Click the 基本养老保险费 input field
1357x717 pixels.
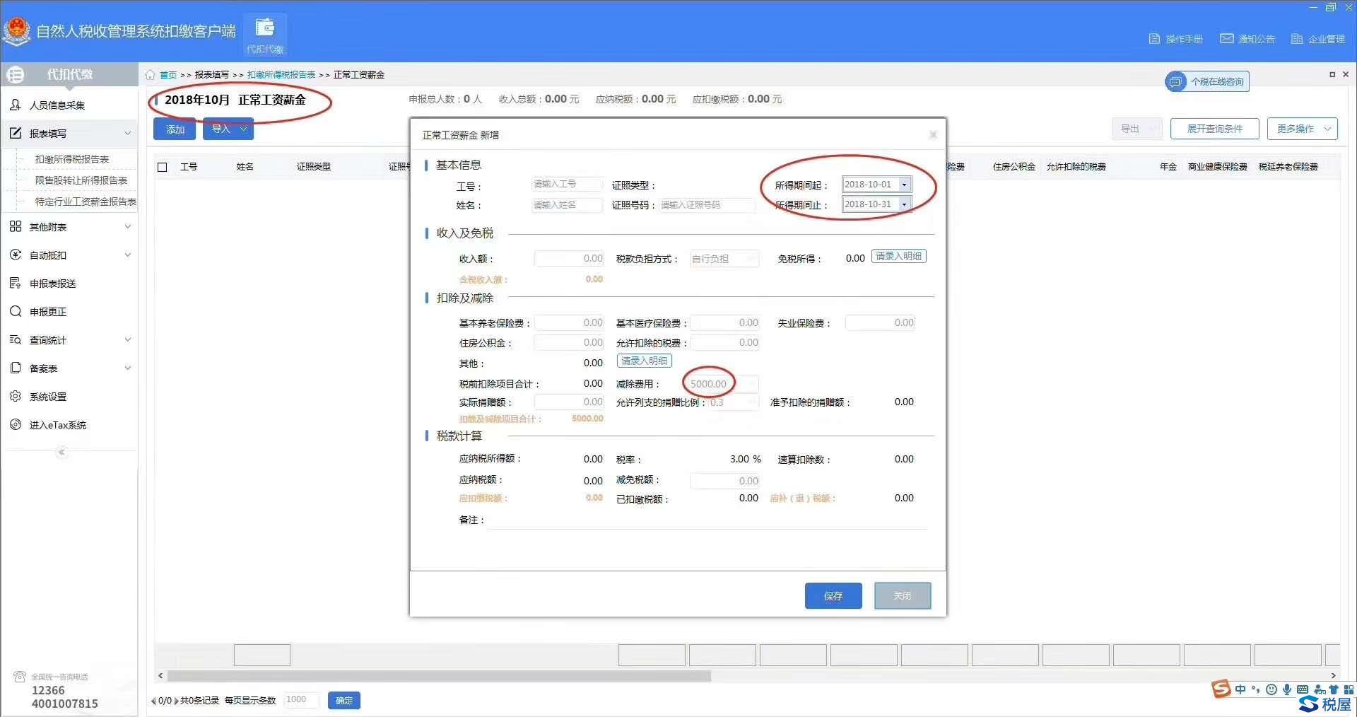(x=569, y=323)
